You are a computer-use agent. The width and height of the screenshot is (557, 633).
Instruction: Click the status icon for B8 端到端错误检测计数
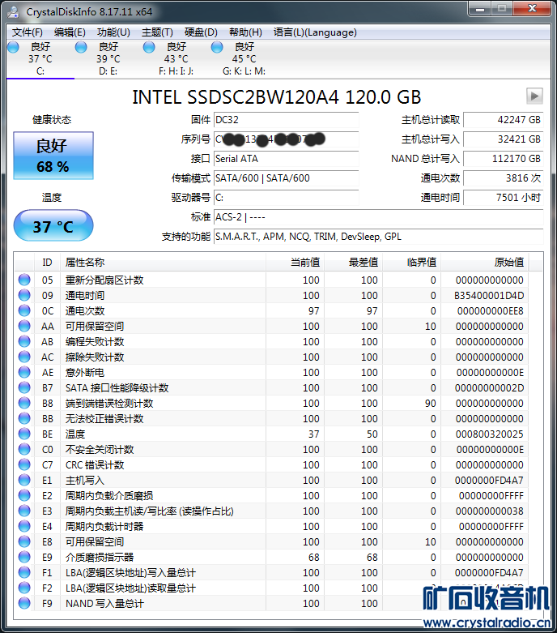click(24, 403)
